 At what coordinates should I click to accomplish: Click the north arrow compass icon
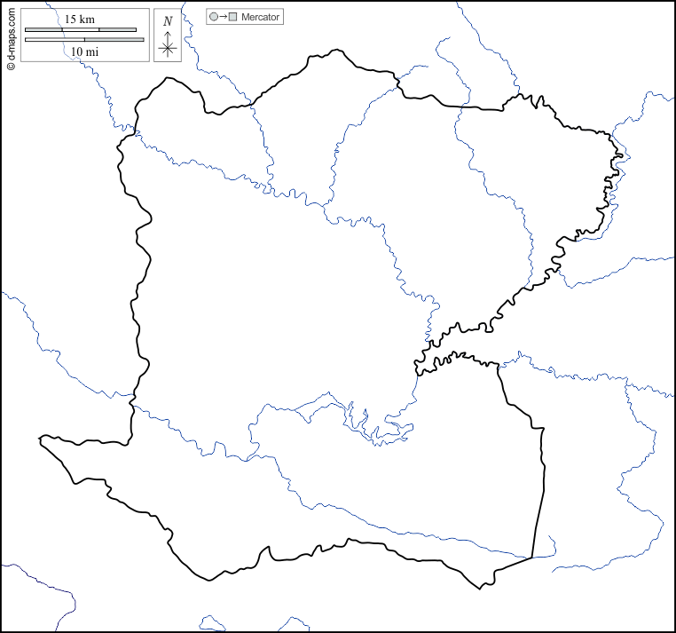[168, 36]
